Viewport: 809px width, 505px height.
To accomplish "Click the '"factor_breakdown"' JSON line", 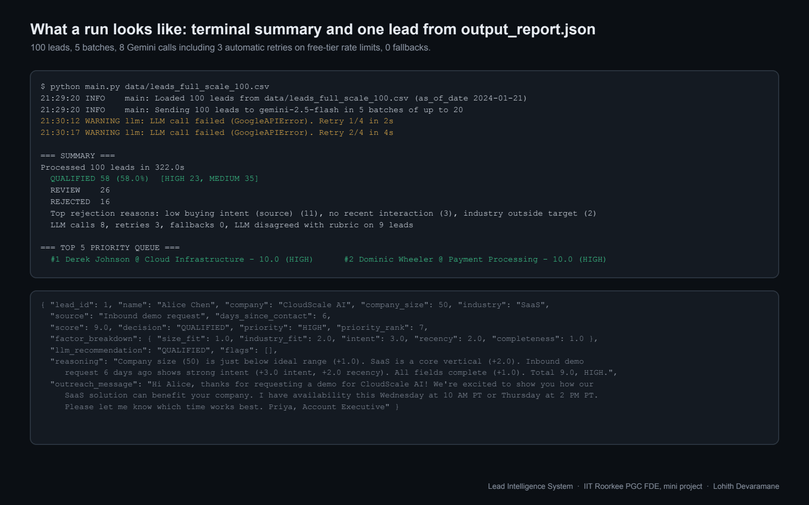I will tap(324, 339).
